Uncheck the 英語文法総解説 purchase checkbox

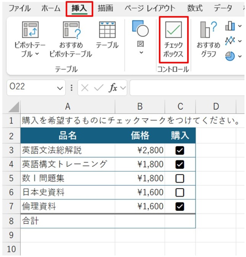pyautogui.click(x=180, y=150)
